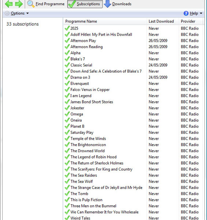
Task: Select Elvenquest in the subscription list
Action: tap(133, 84)
